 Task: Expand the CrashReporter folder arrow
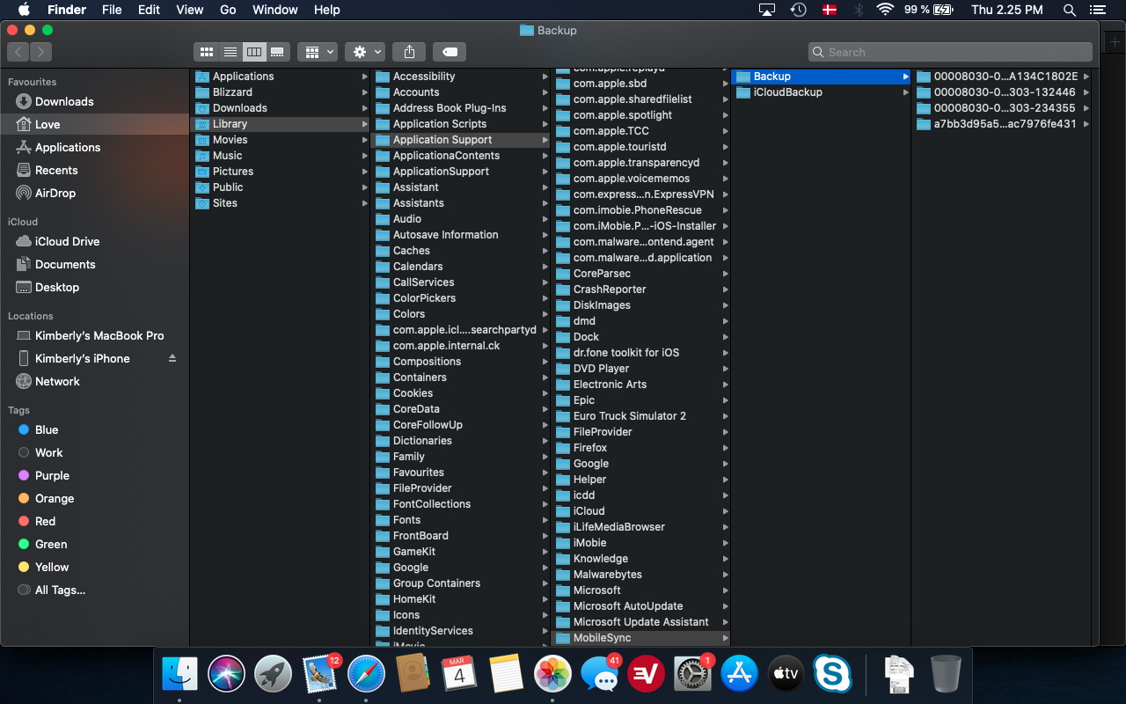[x=725, y=290]
